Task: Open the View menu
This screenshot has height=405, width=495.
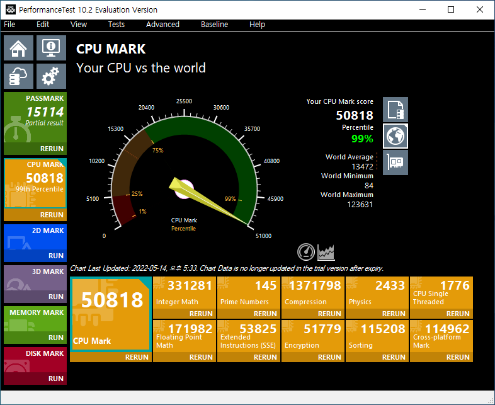Action: [79, 25]
